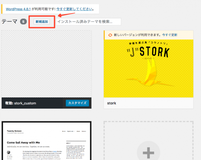Open the Twenty Sixteen theme preview
Image resolution: width=201 pixels, height=160 pixels.
tap(47, 141)
